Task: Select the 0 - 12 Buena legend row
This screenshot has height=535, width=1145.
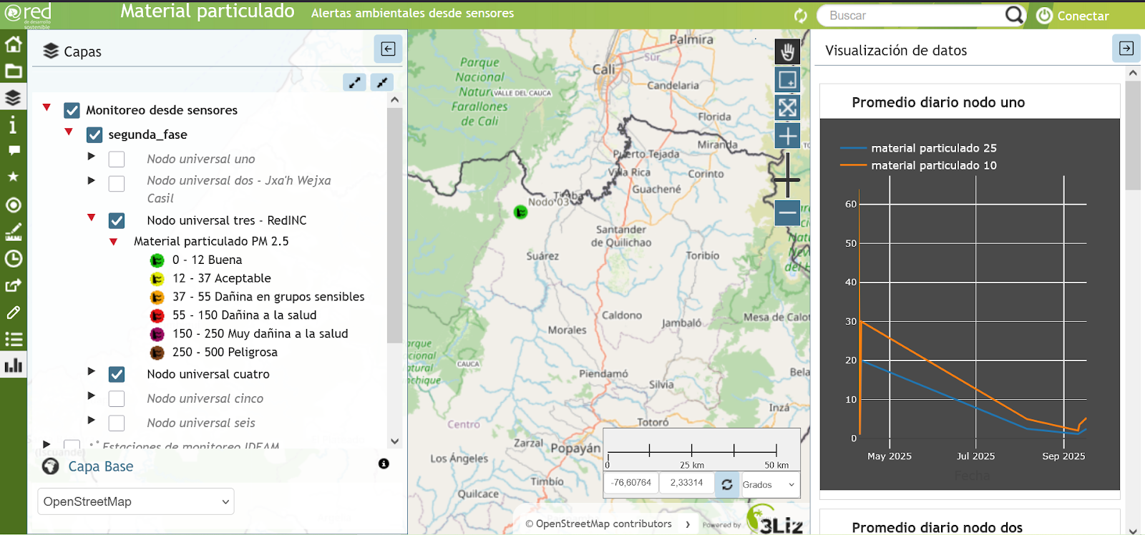Action: [x=196, y=260]
